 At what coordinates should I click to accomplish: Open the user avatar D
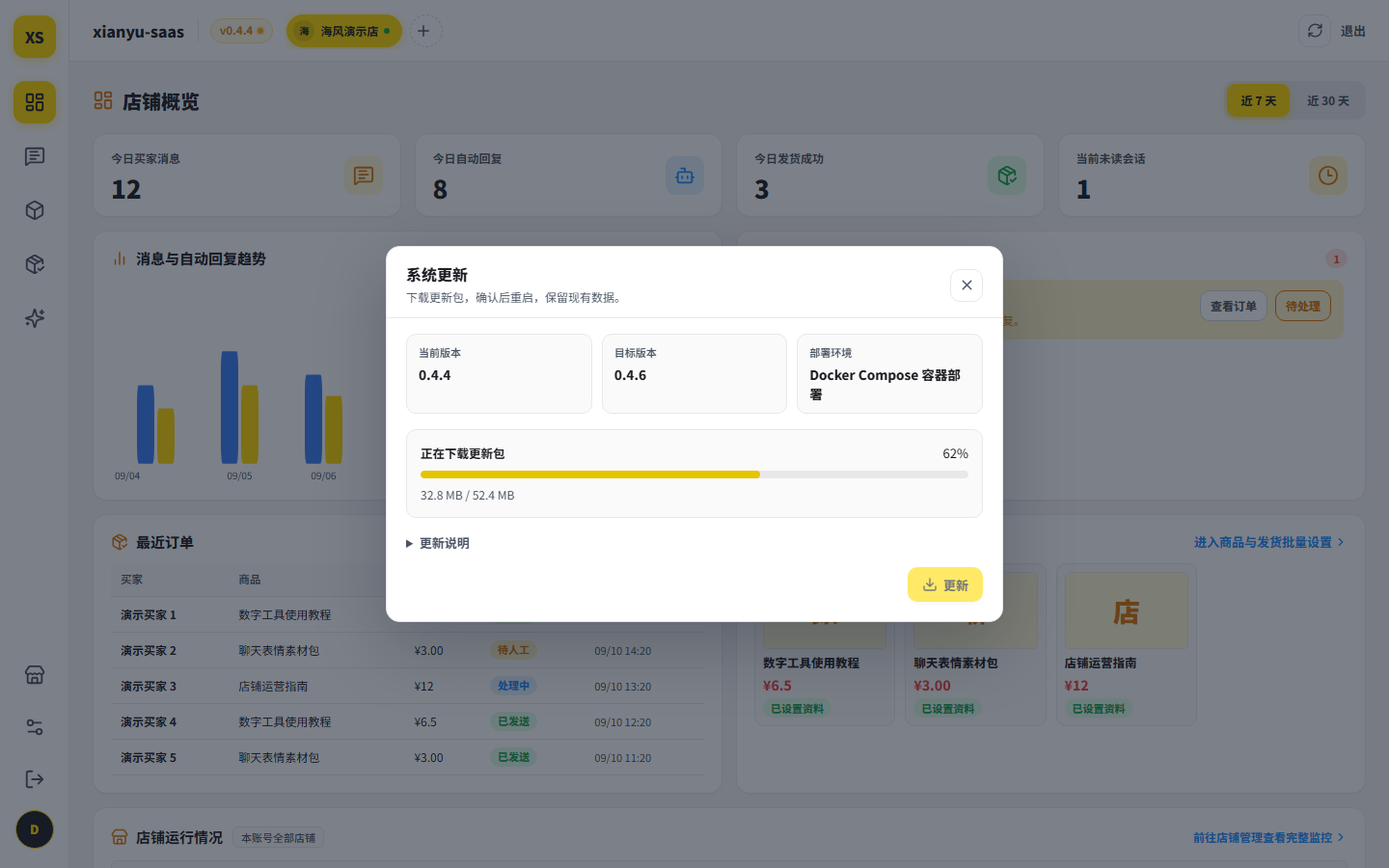pos(35,829)
